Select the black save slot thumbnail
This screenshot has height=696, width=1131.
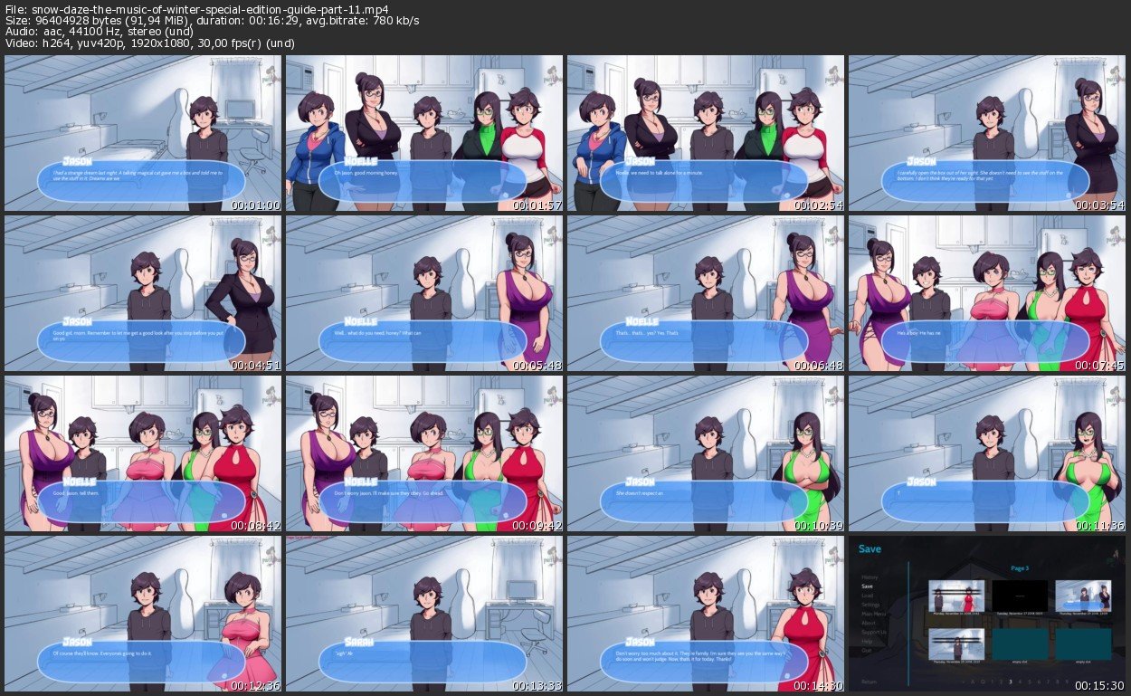pos(1019,595)
